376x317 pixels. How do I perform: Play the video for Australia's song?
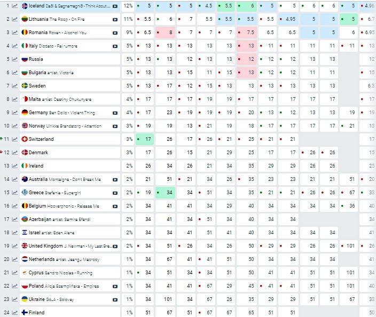click(x=115, y=180)
